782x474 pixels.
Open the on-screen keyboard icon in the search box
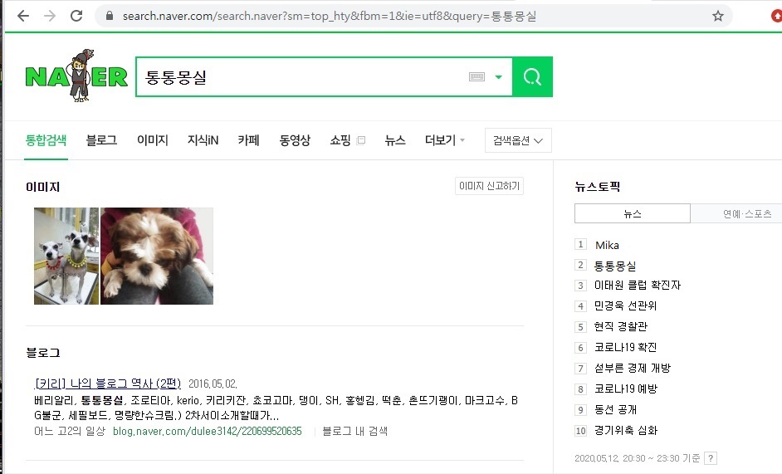[x=477, y=77]
